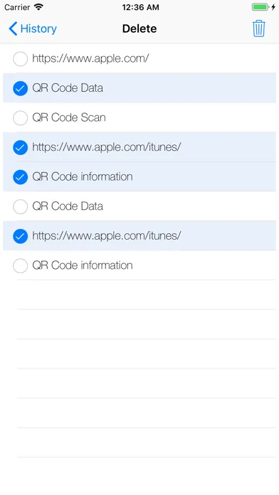The image size is (279, 495).
Task: Check the QR Code Scan circle
Action: click(20, 118)
